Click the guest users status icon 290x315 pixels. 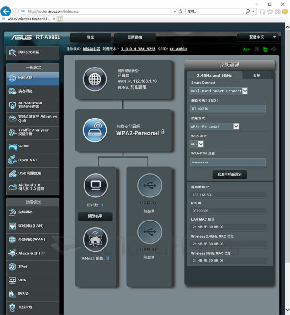pyautogui.click(x=256, y=49)
